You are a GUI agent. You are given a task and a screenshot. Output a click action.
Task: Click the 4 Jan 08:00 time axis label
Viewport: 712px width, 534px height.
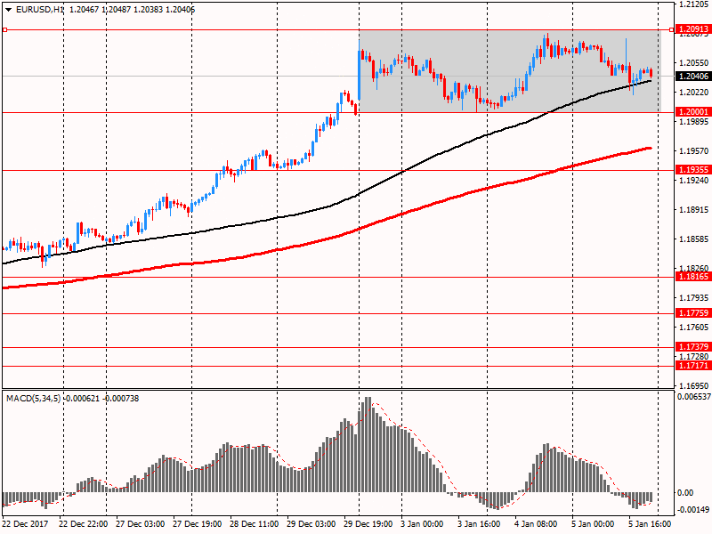point(536,523)
